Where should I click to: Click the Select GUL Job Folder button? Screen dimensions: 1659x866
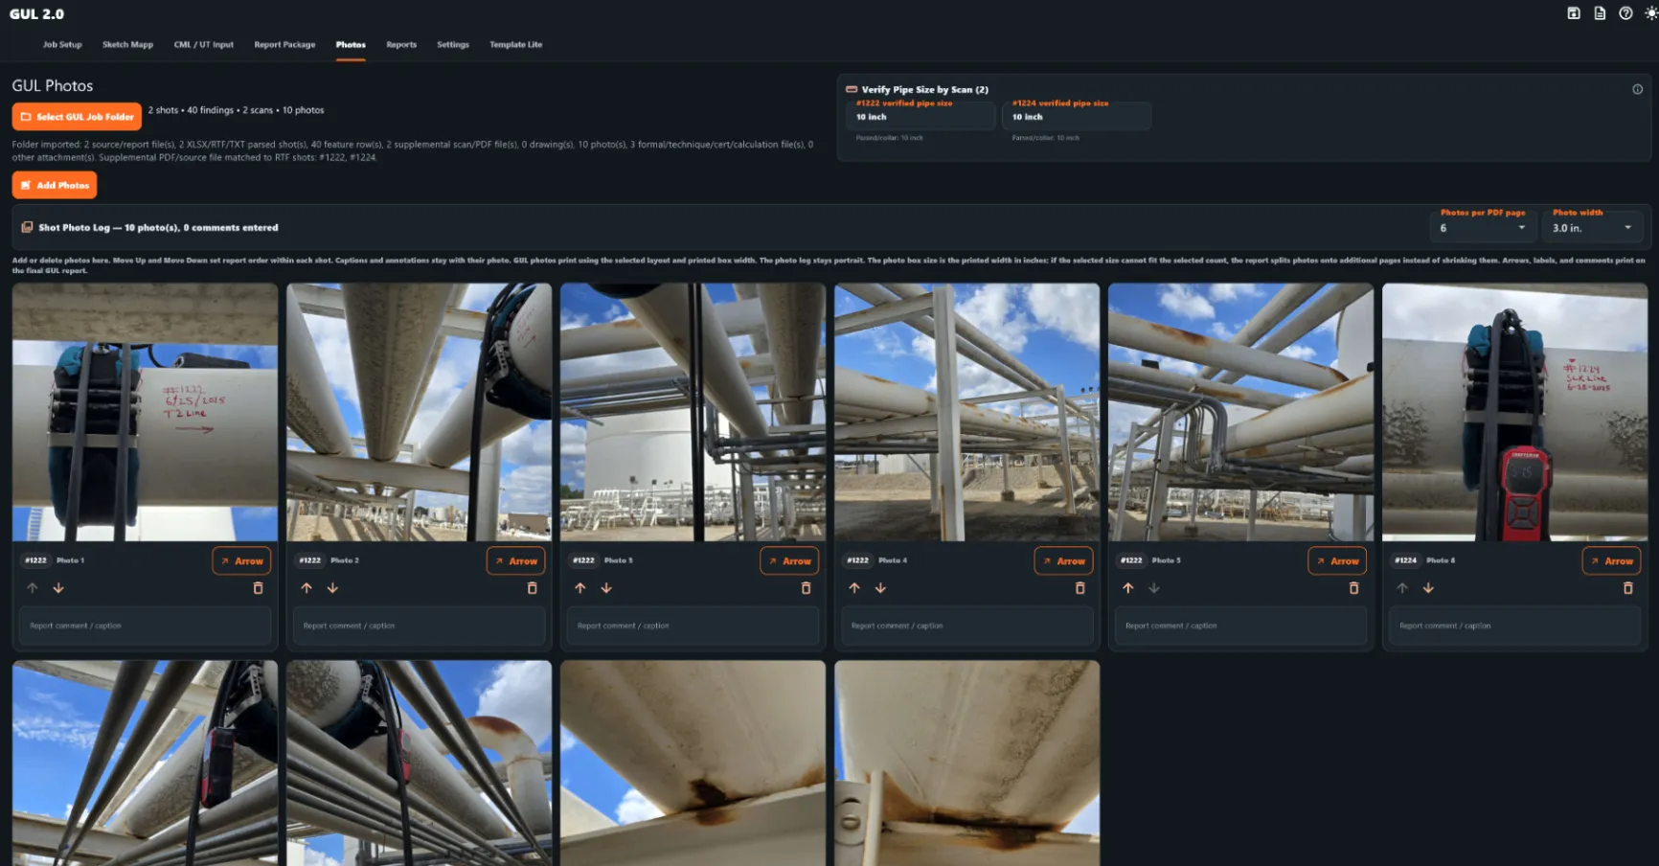coord(77,117)
